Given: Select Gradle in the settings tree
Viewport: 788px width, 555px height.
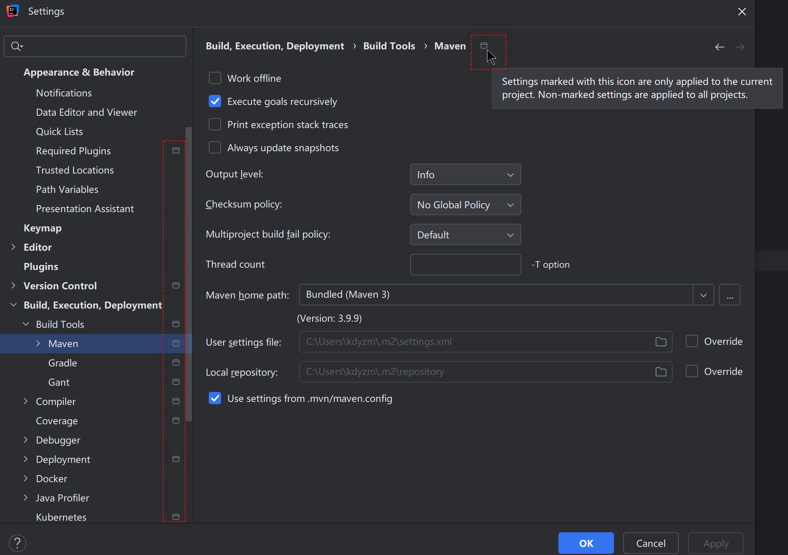Looking at the screenshot, I should click(63, 363).
